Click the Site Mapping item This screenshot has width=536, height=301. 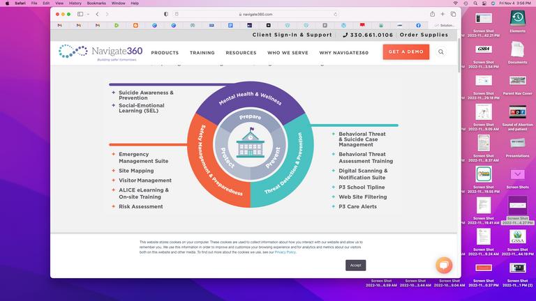point(136,171)
